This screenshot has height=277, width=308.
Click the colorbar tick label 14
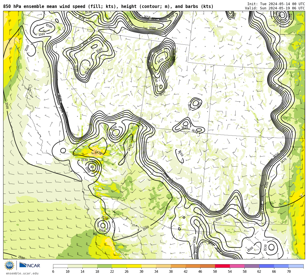[82, 272]
